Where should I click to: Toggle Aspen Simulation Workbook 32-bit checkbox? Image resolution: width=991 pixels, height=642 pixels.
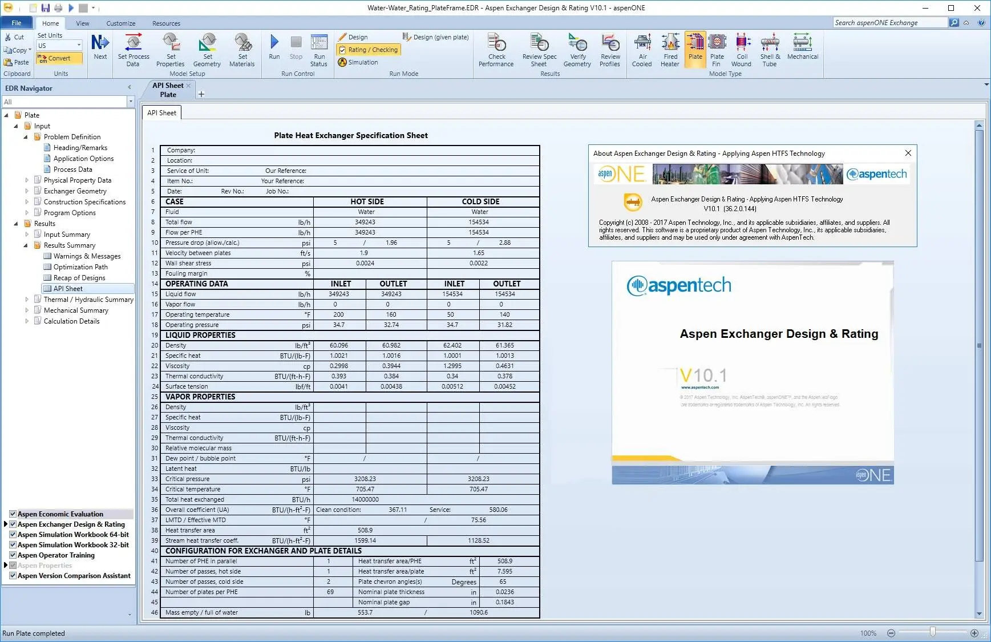pyautogui.click(x=13, y=544)
